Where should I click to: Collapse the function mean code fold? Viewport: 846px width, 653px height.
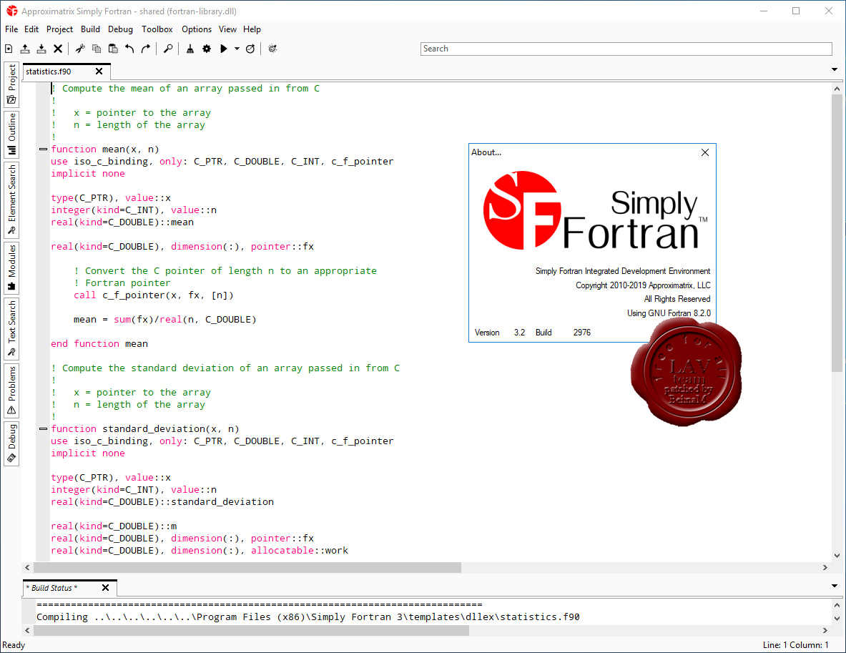[x=43, y=149]
